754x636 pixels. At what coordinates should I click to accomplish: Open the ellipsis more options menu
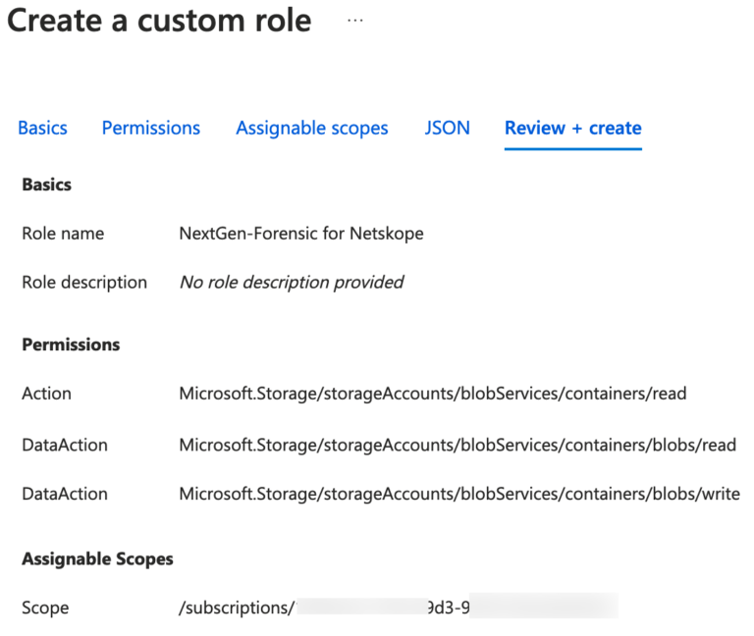pyautogui.click(x=355, y=22)
